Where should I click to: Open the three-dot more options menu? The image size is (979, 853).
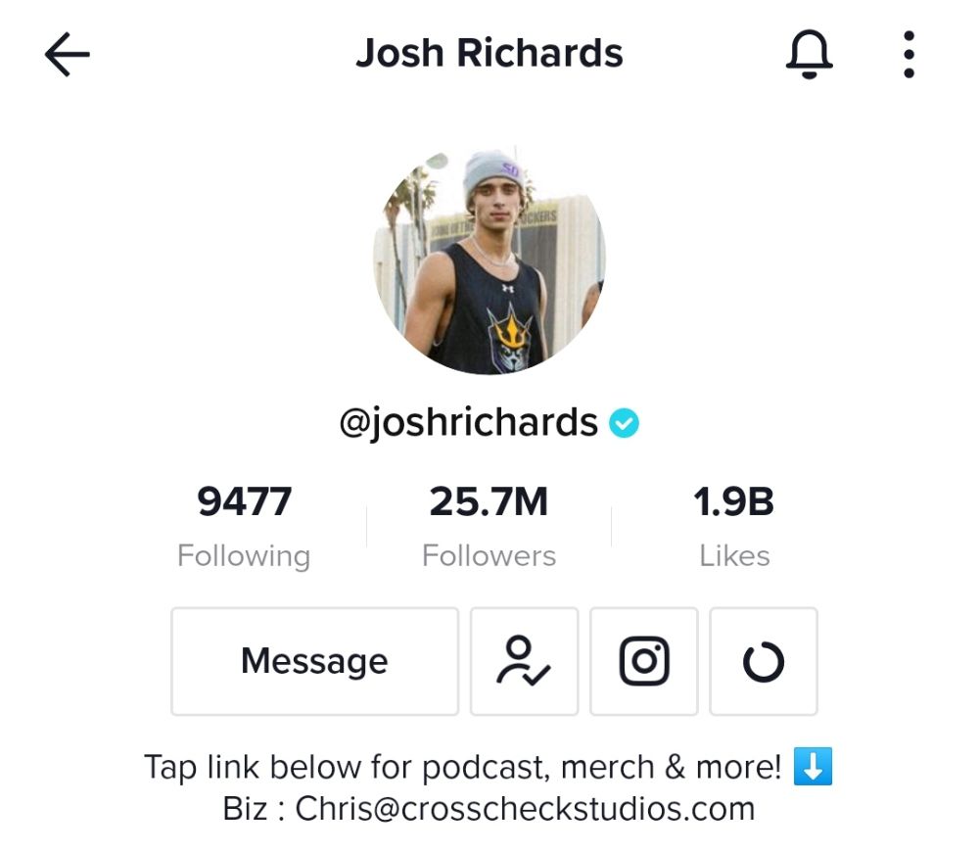[x=909, y=54]
